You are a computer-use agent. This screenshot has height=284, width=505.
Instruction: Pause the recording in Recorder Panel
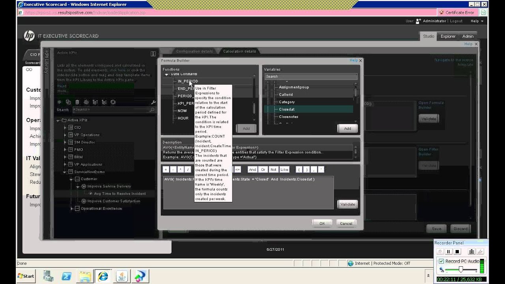click(449, 252)
